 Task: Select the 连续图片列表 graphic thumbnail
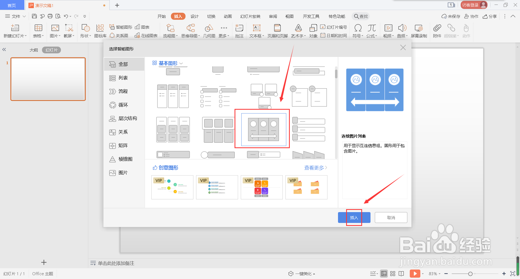(264, 129)
